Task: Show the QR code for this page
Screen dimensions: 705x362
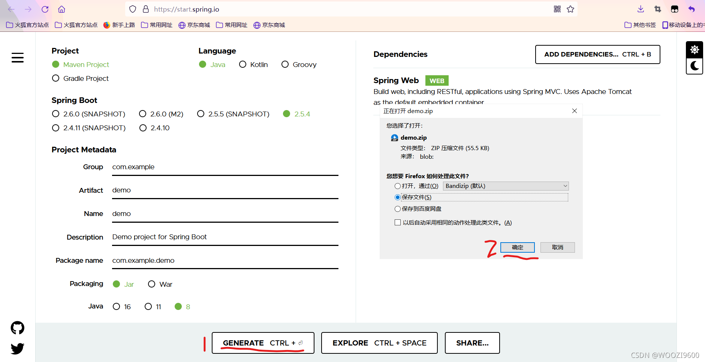Action: coord(557,9)
